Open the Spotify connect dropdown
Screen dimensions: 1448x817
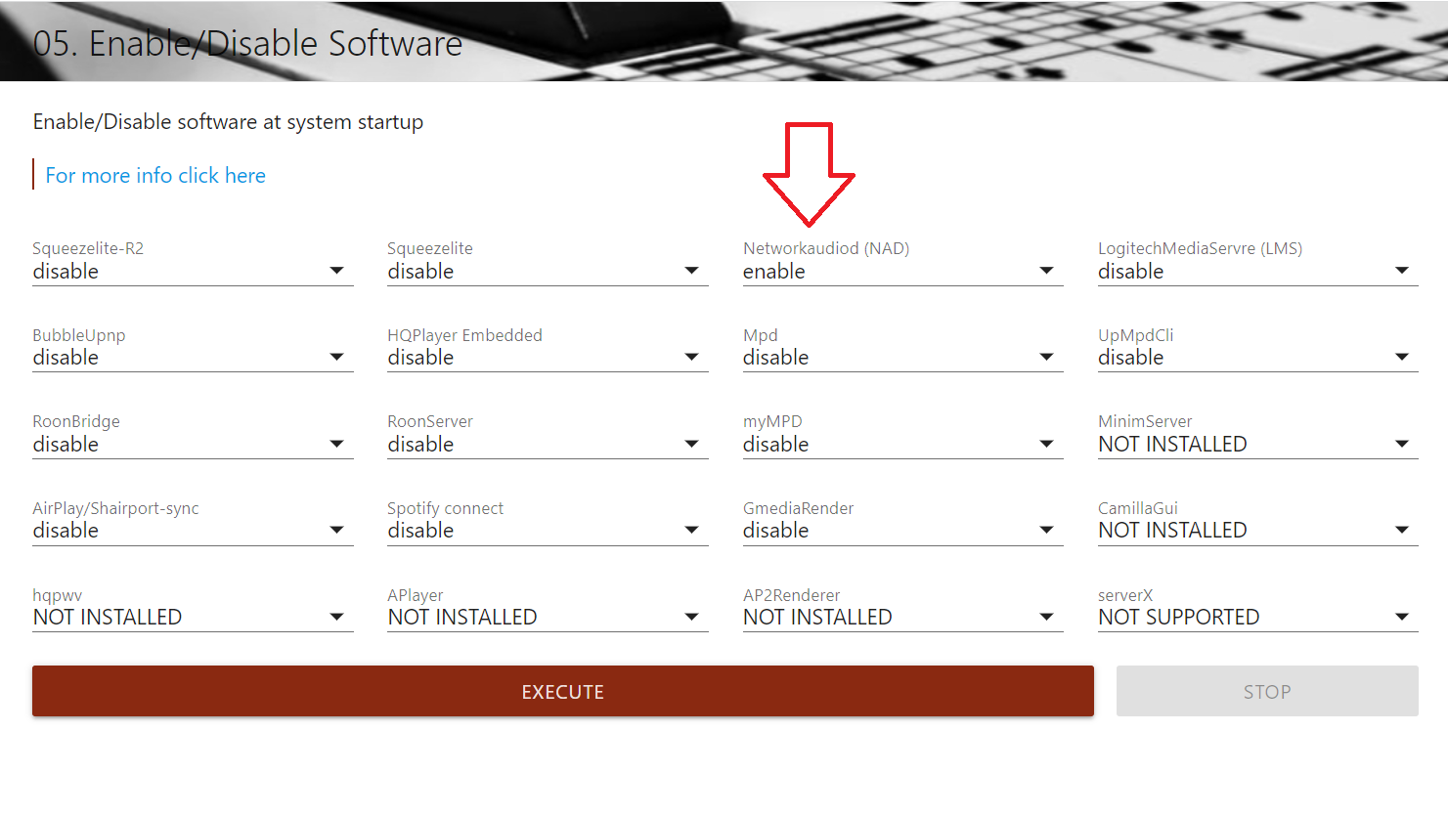548,531
